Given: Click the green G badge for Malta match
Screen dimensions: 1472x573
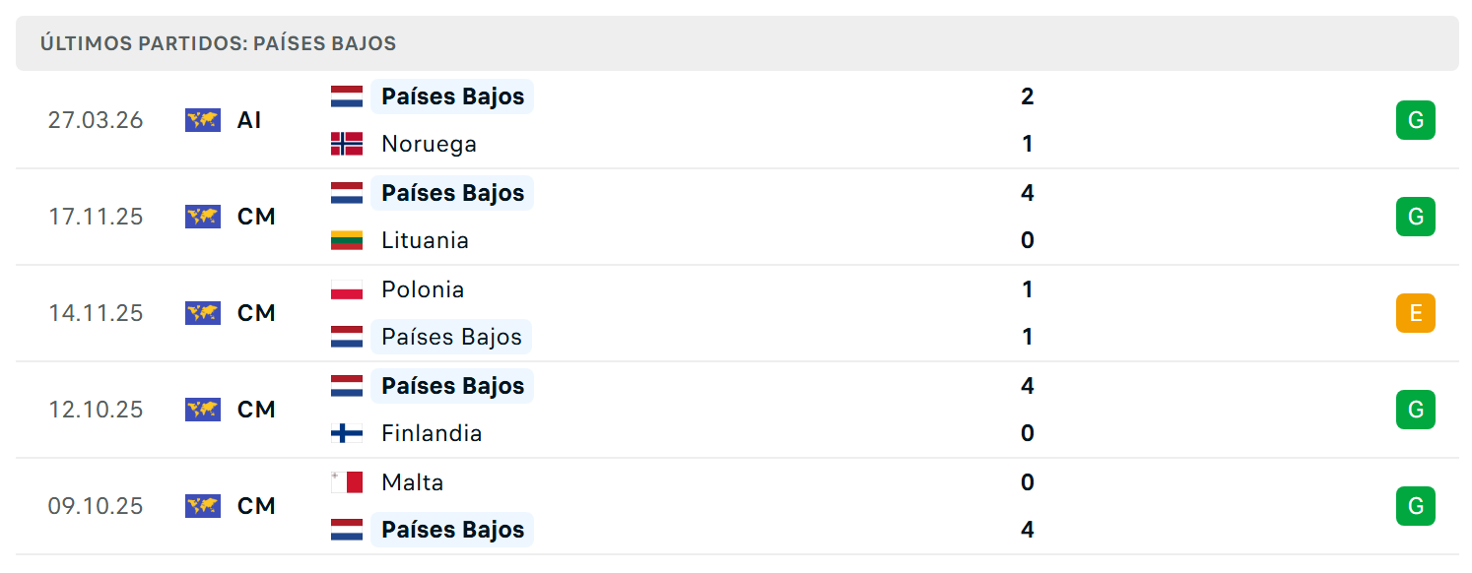Looking at the screenshot, I should (x=1416, y=506).
